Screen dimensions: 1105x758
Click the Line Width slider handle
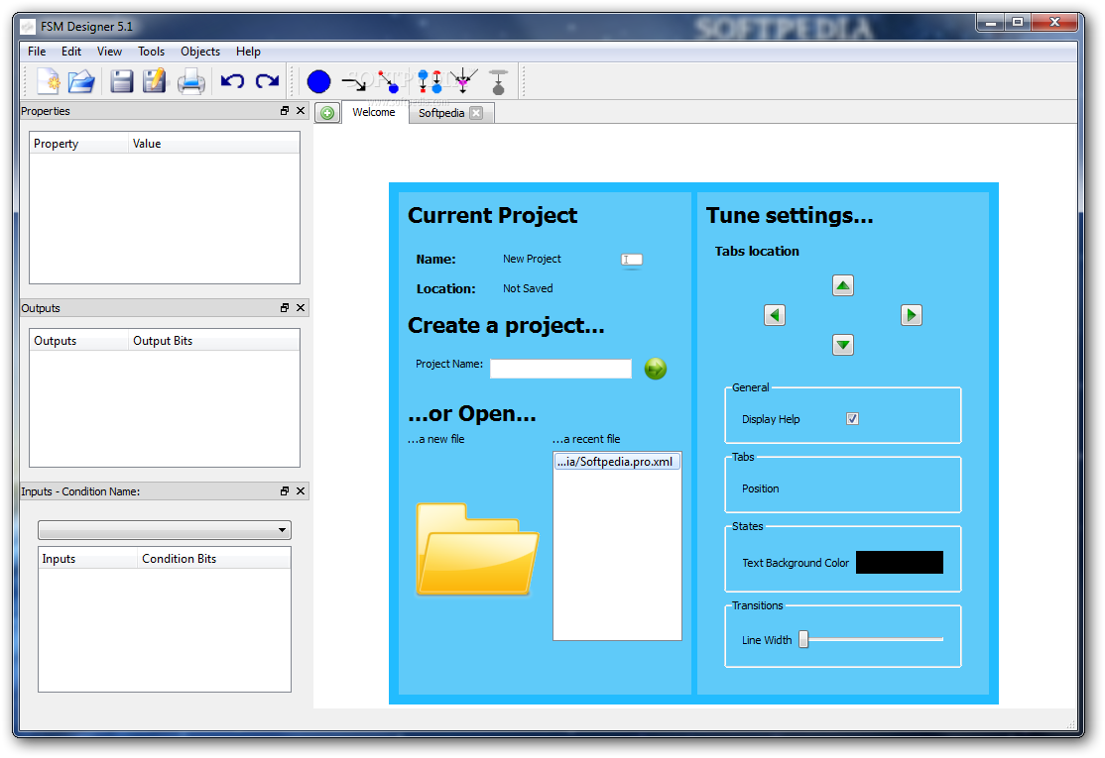tap(803, 639)
